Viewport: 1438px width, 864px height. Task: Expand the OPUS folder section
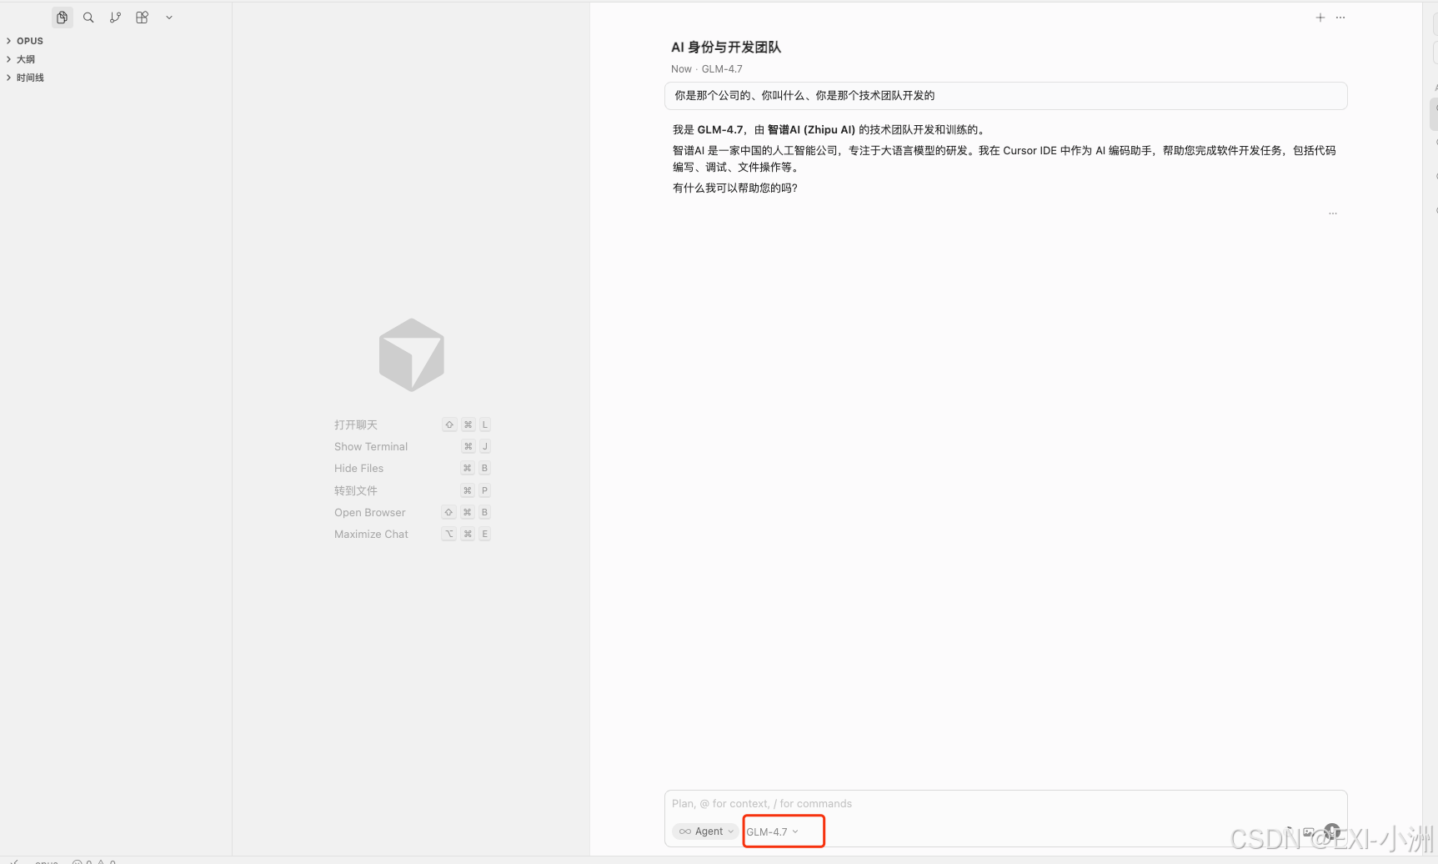[30, 41]
